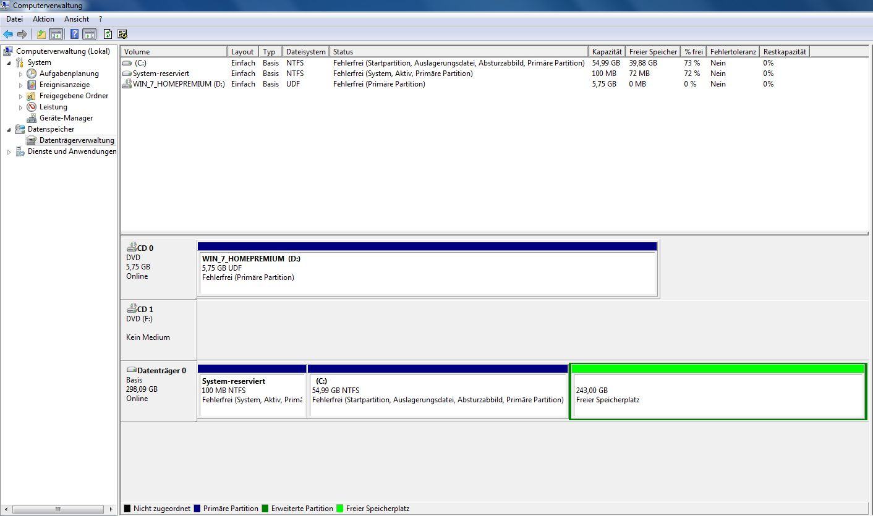Open the Ansicht menu
The height and width of the screenshot is (516, 873).
(x=77, y=19)
